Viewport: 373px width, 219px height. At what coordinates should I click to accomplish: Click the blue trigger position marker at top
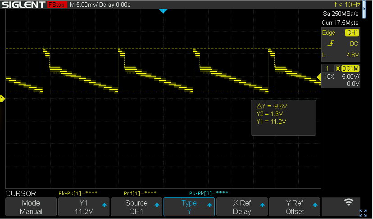[163, 11]
